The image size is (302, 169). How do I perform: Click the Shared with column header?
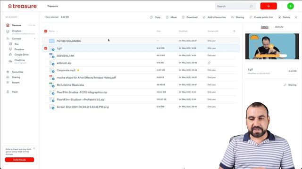[213, 31]
